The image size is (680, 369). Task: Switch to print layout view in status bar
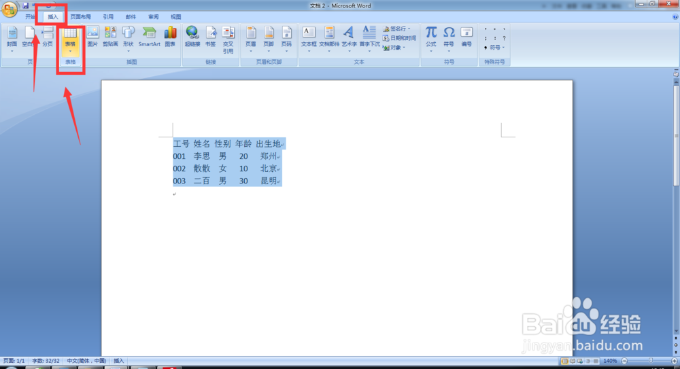(564, 361)
